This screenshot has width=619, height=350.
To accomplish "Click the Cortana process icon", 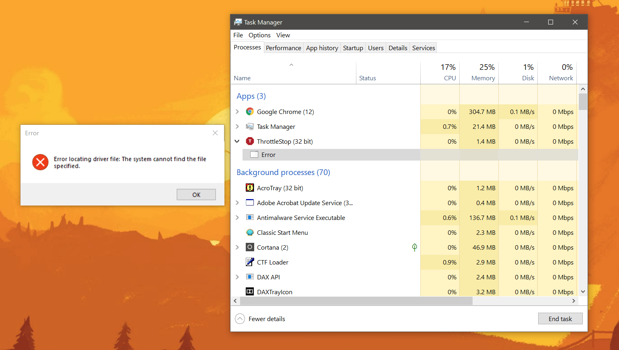I will pos(250,247).
